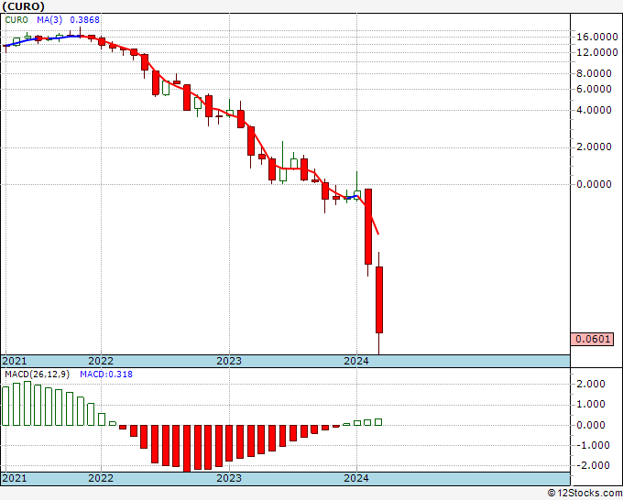
Task: Click the (CURO) chart title
Action: click(24, 6)
